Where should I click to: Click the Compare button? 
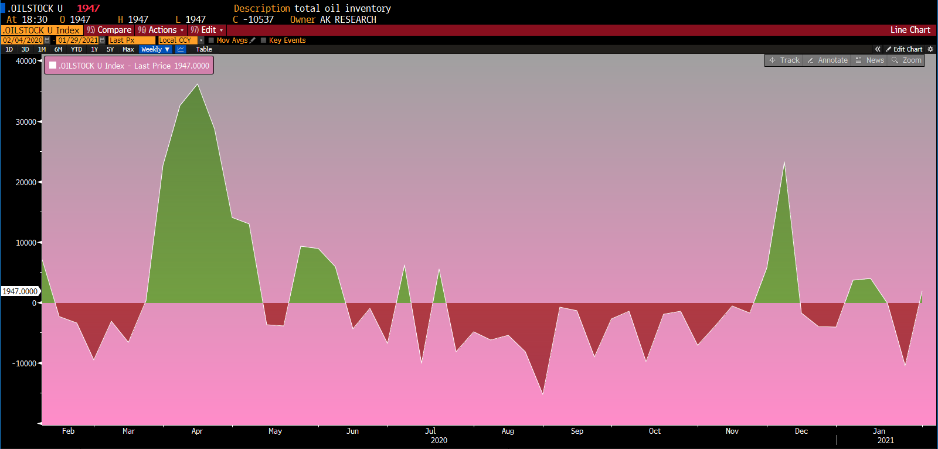[x=109, y=30]
